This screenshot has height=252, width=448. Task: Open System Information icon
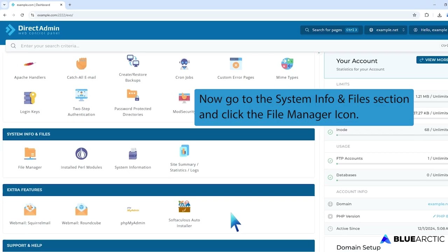point(133,154)
